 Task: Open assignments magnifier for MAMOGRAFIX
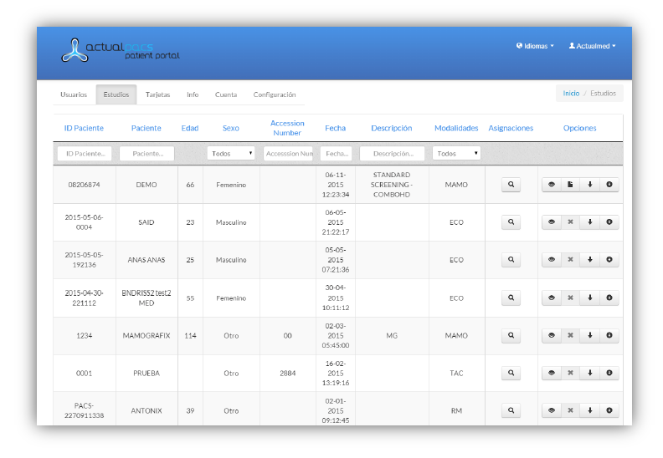coord(511,335)
